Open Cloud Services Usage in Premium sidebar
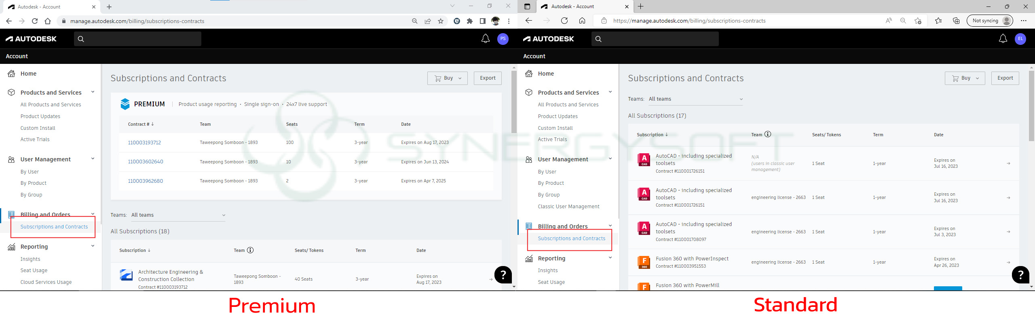 point(46,282)
